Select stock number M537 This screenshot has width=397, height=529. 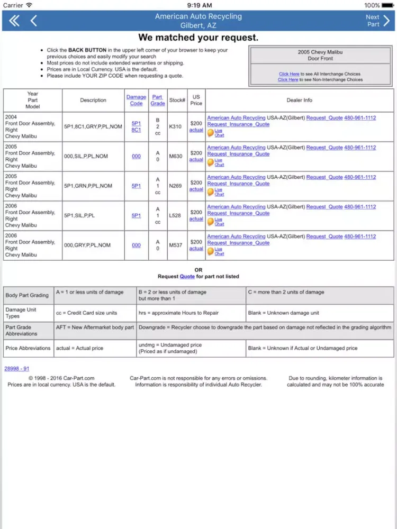(176, 245)
